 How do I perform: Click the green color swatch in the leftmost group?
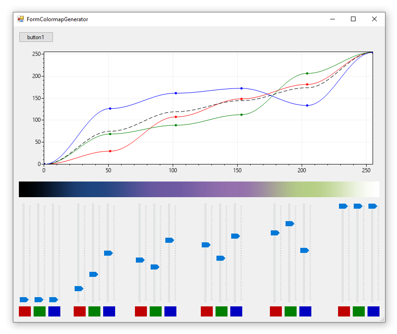point(39,311)
